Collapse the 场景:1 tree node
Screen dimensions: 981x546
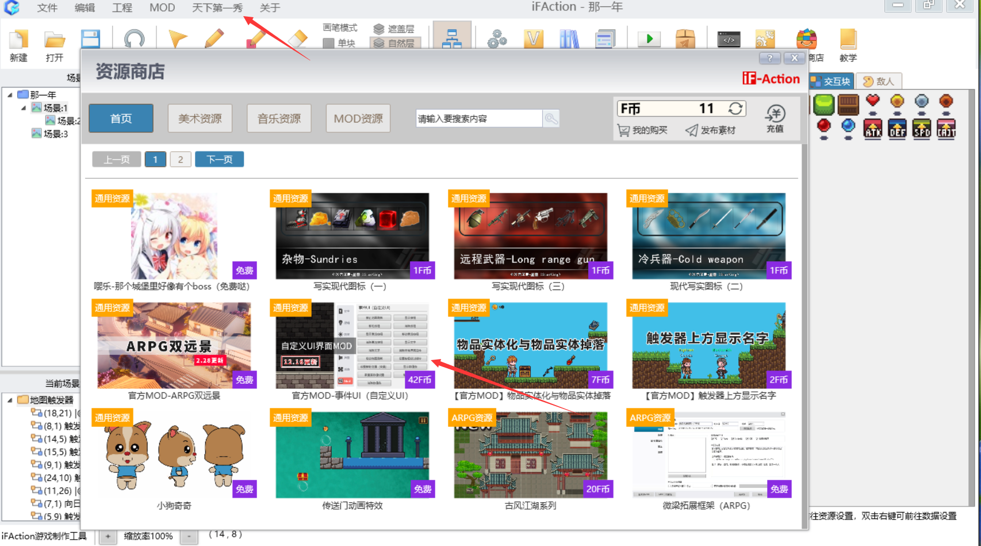click(x=24, y=108)
